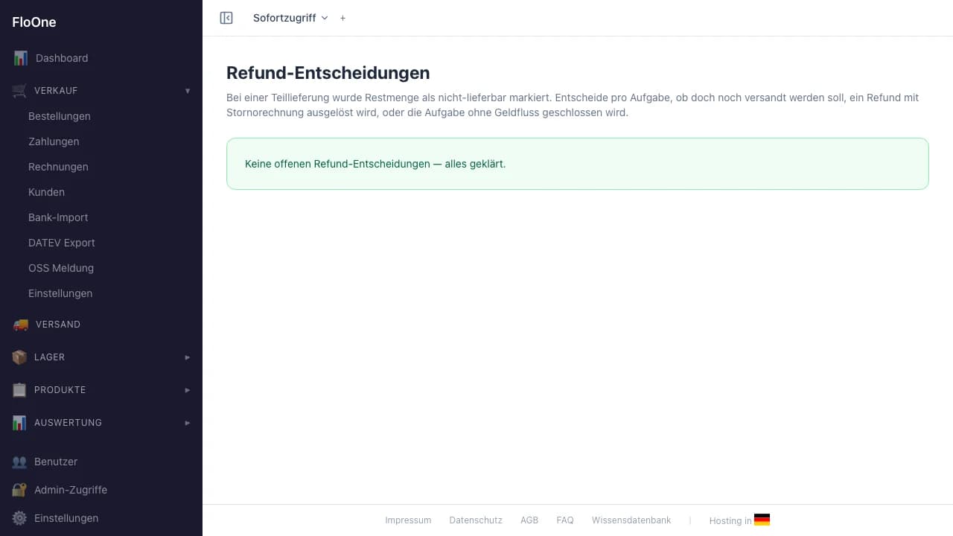Click the Lager box icon
This screenshot has height=536, width=953.
[19, 357]
